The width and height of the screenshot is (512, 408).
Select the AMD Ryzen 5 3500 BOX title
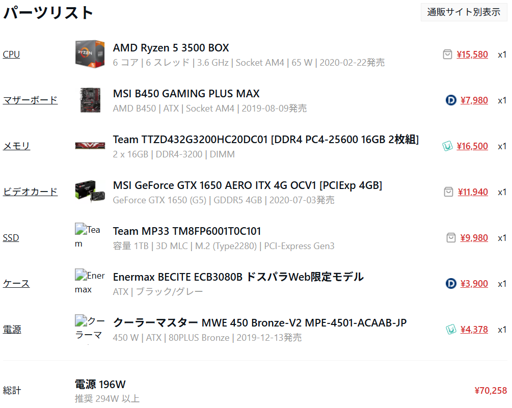click(171, 48)
